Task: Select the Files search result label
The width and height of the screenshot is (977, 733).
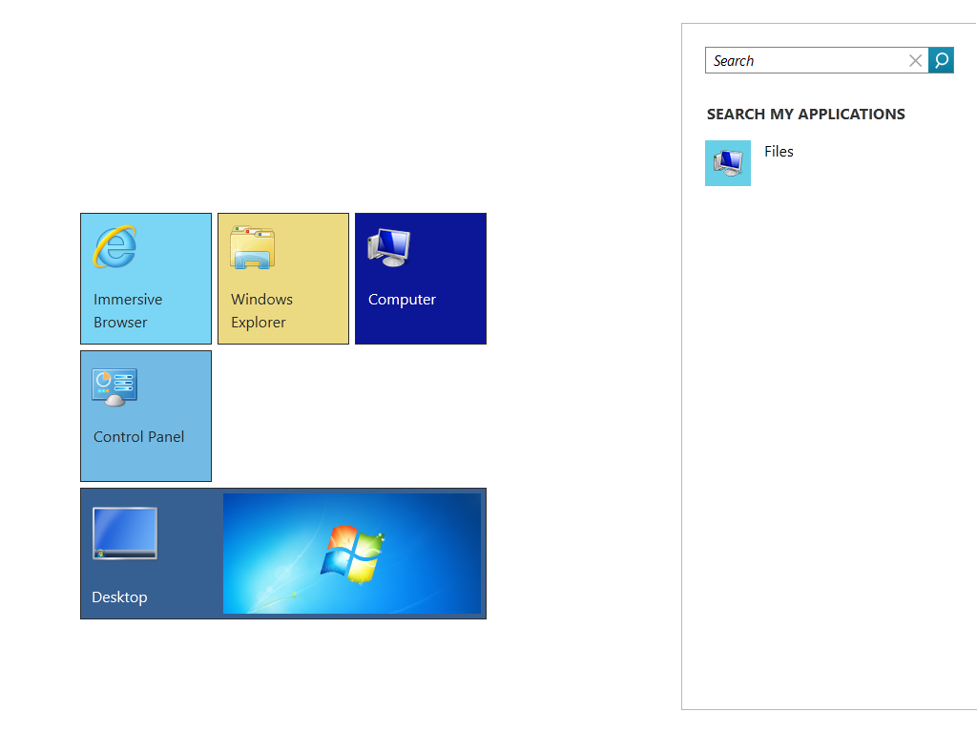Action: point(779,152)
